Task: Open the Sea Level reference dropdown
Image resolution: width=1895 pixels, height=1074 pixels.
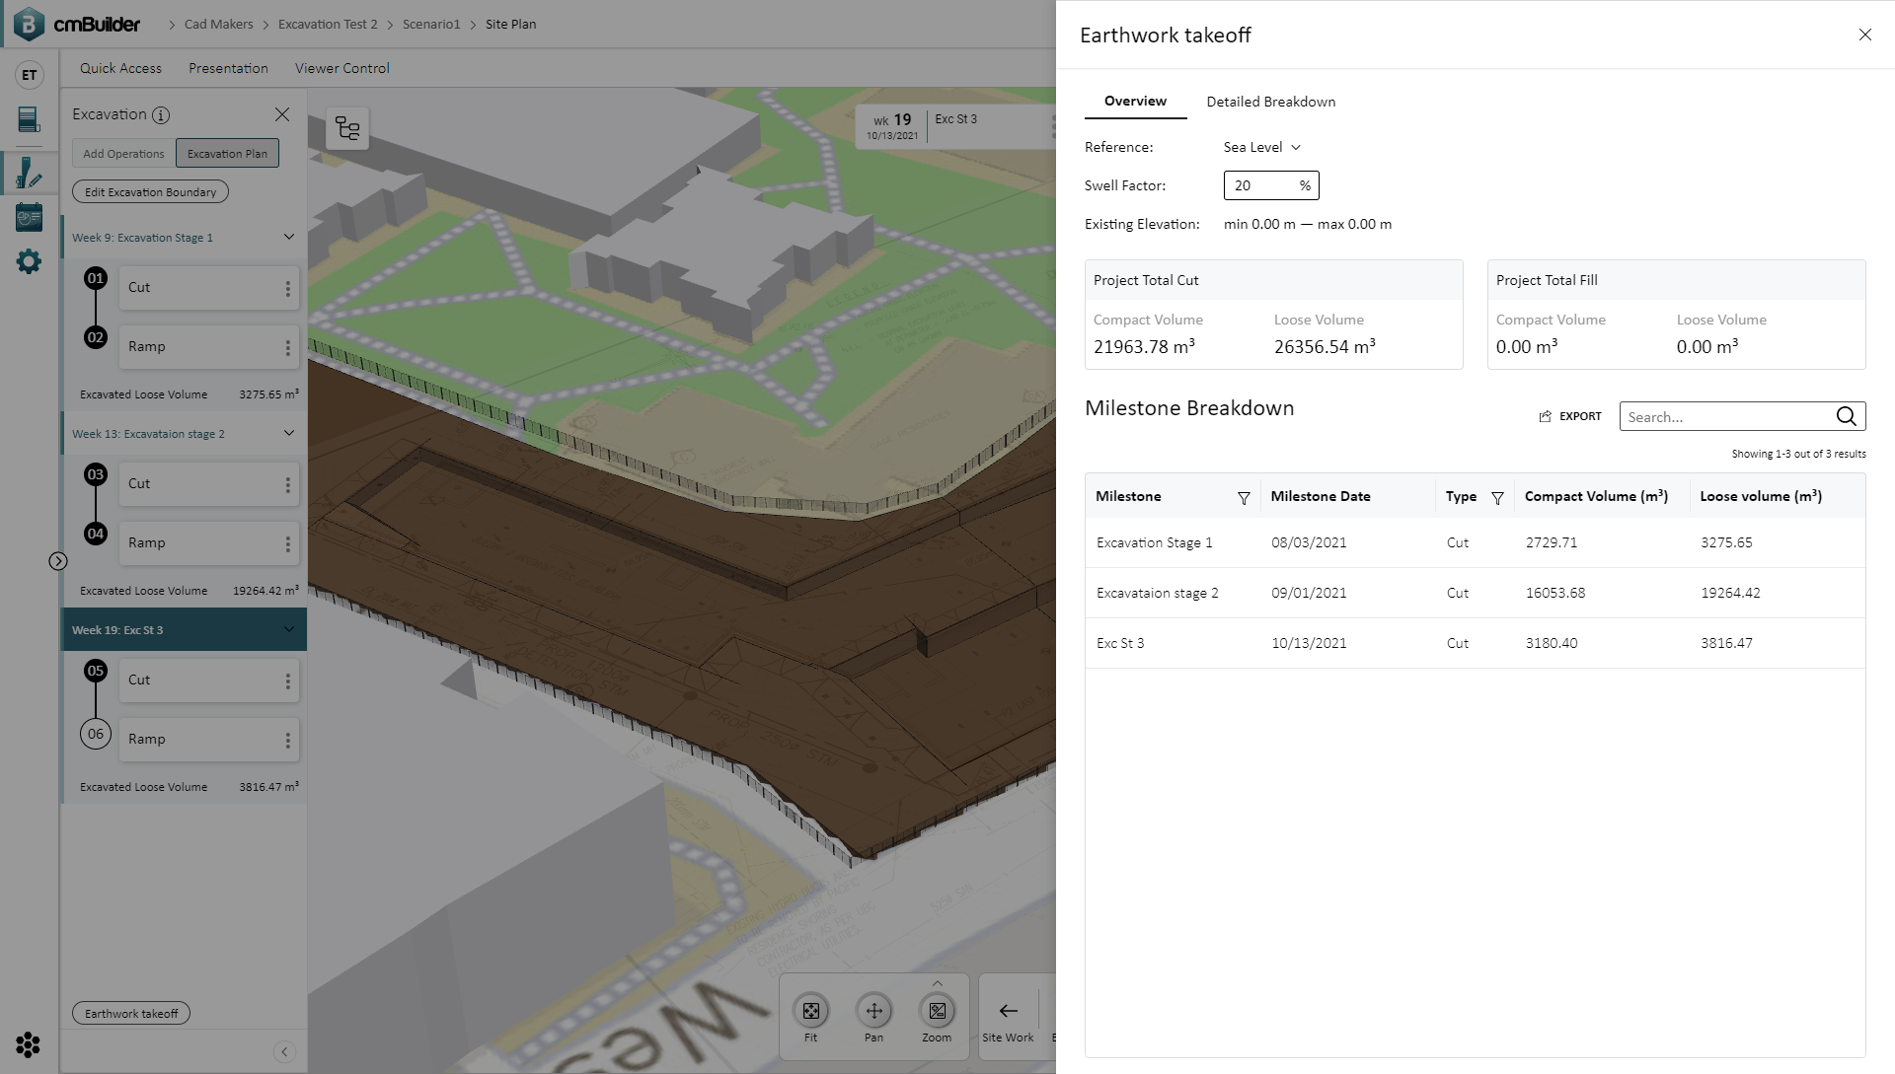Action: point(1260,147)
